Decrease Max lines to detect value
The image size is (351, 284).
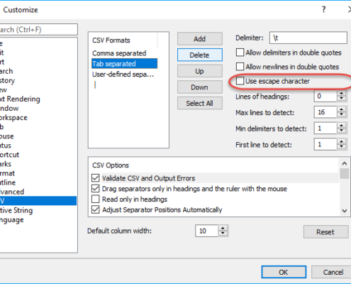point(341,114)
